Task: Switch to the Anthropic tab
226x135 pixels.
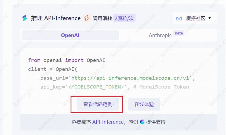Action: (167, 35)
